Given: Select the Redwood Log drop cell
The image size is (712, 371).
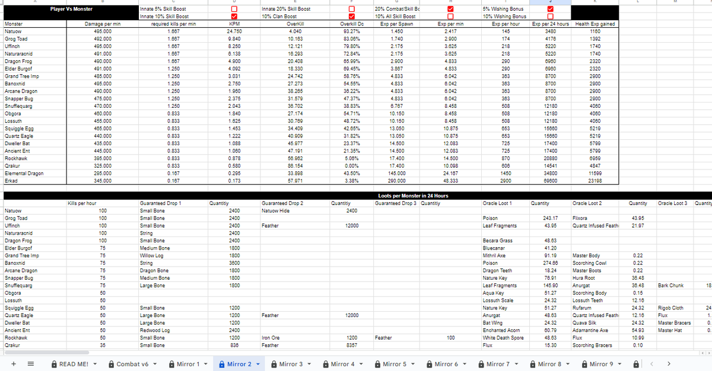Looking at the screenshot, I should pyautogui.click(x=173, y=330).
